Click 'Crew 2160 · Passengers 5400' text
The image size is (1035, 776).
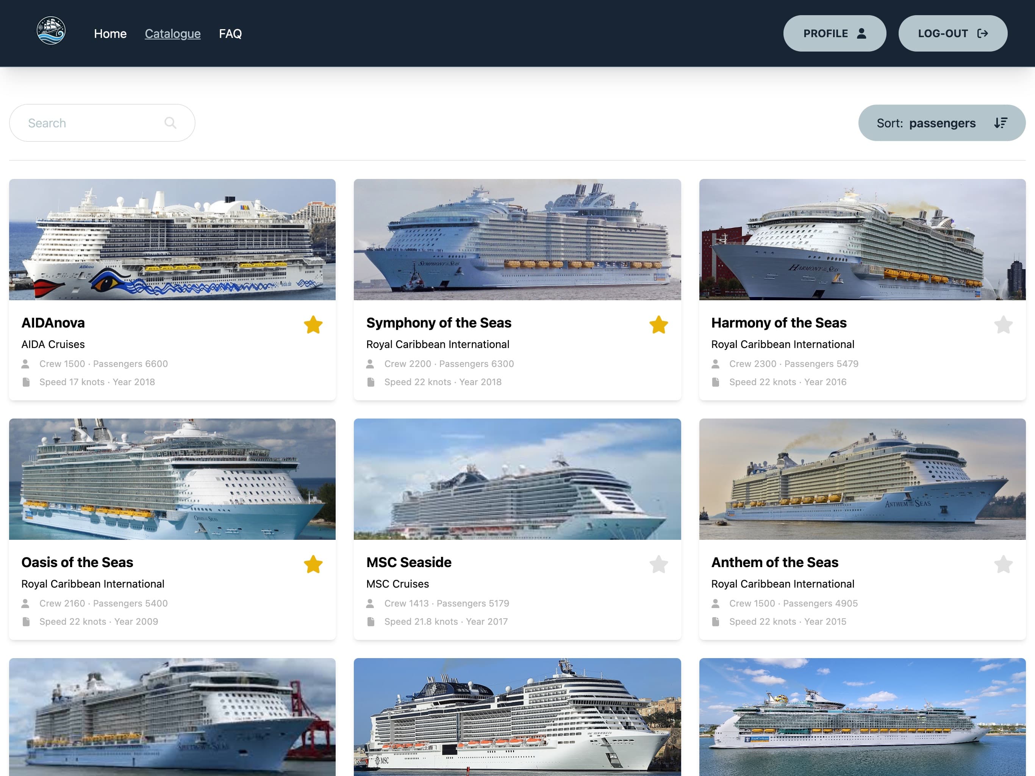[x=103, y=603]
